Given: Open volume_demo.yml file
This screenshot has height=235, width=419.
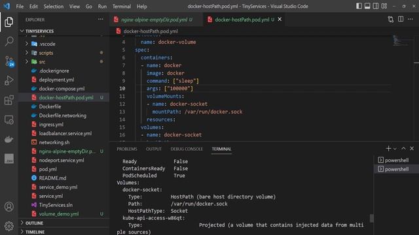Looking at the screenshot, I should click(64, 214).
